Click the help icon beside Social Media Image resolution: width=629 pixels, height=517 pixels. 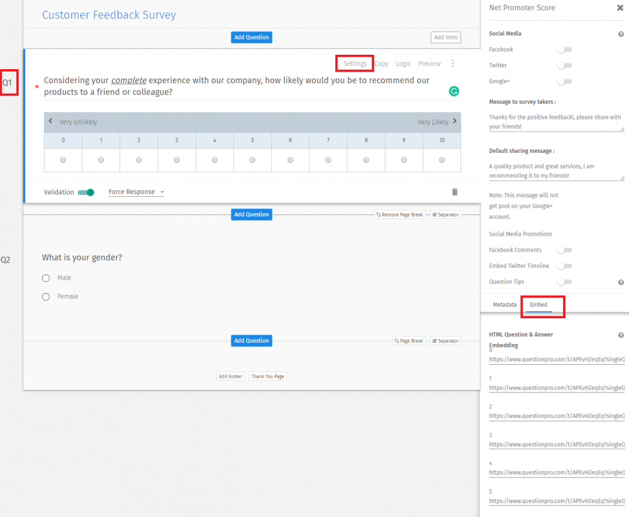click(x=621, y=33)
